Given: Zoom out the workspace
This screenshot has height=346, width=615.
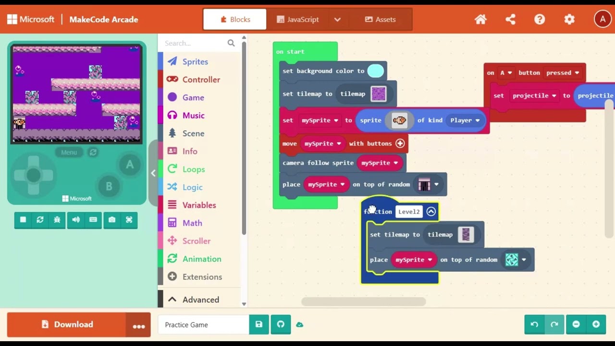Looking at the screenshot, I should tap(576, 324).
